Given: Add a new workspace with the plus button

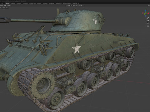Looking at the screenshot, I should click(x=78, y=3).
